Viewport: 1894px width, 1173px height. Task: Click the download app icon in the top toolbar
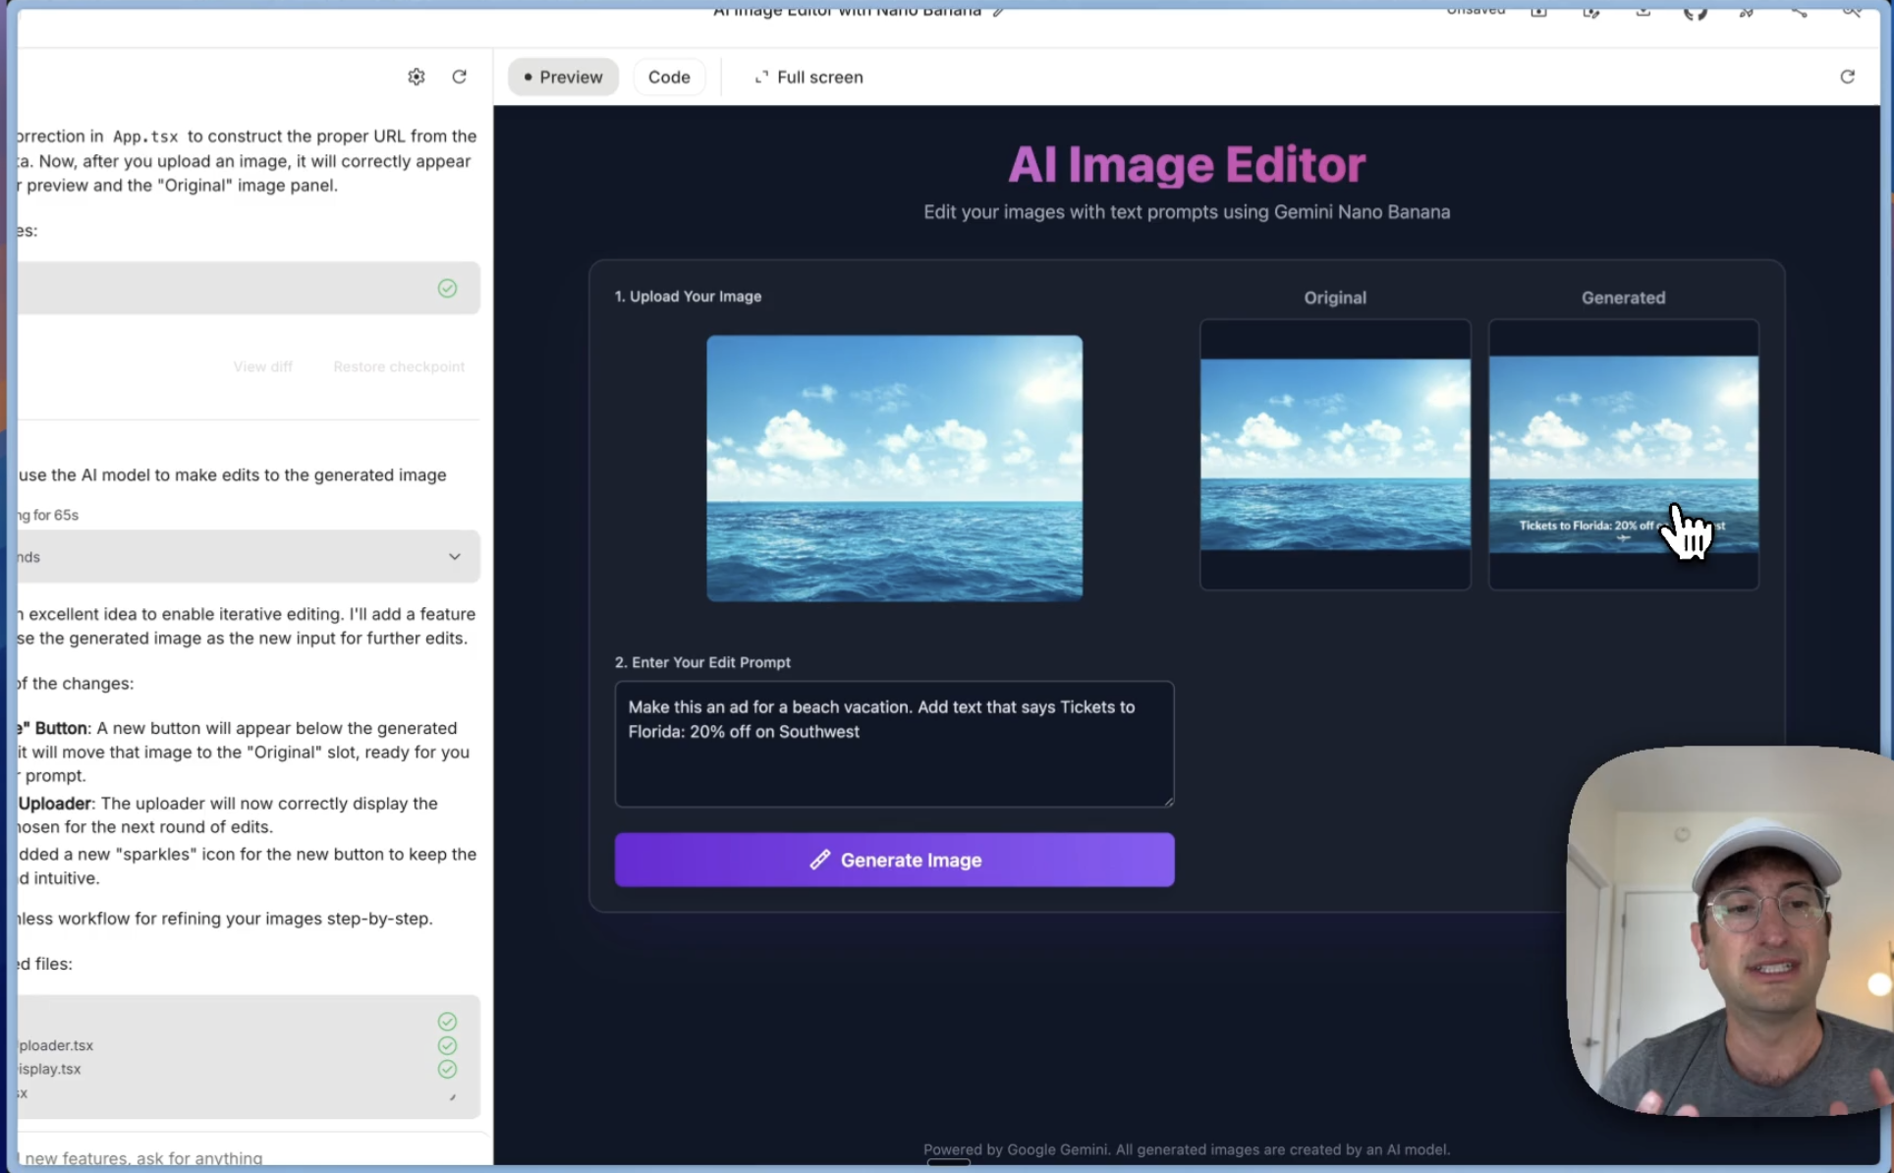click(1643, 13)
